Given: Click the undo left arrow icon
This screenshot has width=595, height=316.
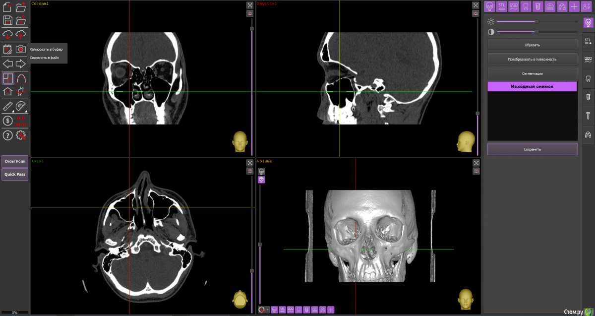Looking at the screenshot, I should click(7, 63).
